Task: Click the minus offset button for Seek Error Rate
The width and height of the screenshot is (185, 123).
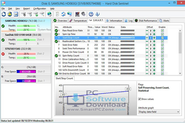Action: tap(147, 45)
